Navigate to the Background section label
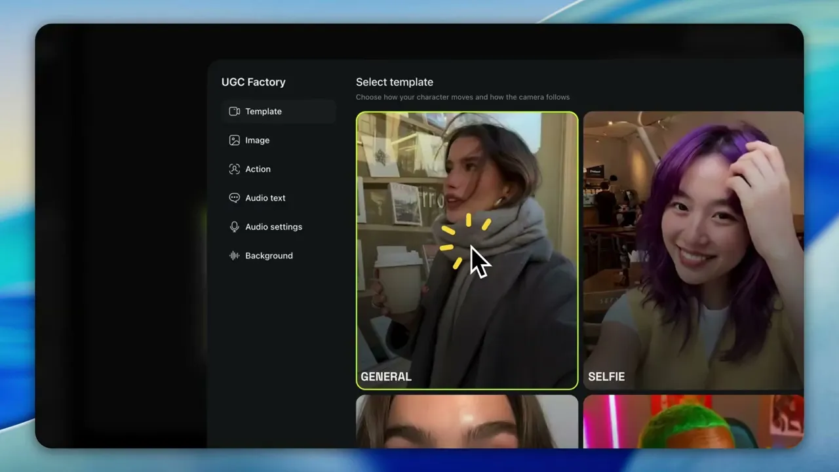This screenshot has height=472, width=839. (x=269, y=256)
